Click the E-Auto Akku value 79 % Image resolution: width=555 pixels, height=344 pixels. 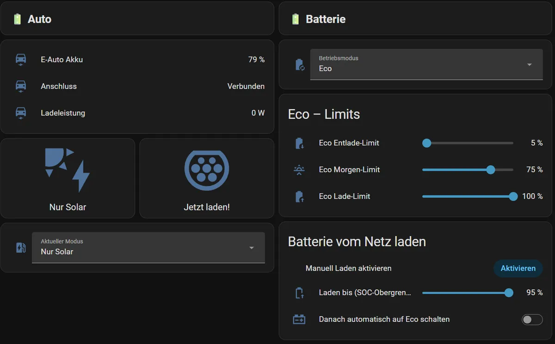tap(256, 60)
